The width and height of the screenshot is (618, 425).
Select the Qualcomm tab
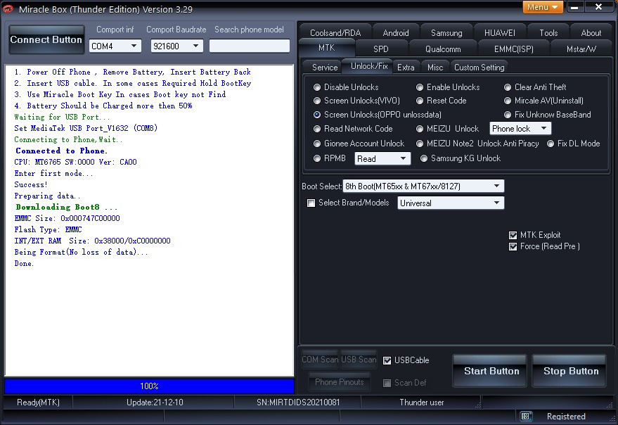443,49
